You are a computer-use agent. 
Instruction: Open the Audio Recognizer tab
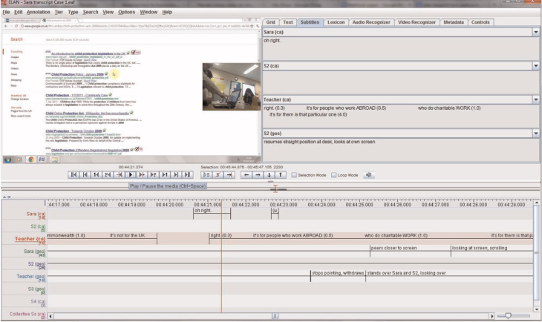(372, 22)
